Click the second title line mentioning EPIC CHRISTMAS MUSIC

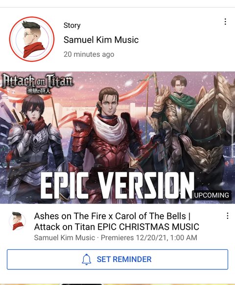tap(117, 227)
